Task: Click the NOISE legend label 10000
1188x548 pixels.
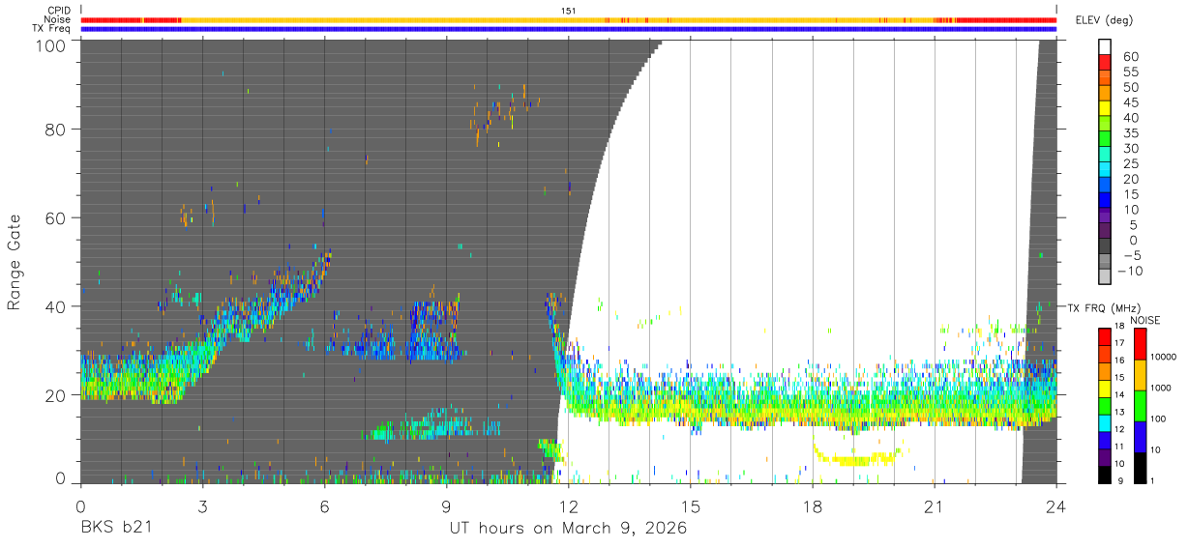Action: pos(1164,358)
